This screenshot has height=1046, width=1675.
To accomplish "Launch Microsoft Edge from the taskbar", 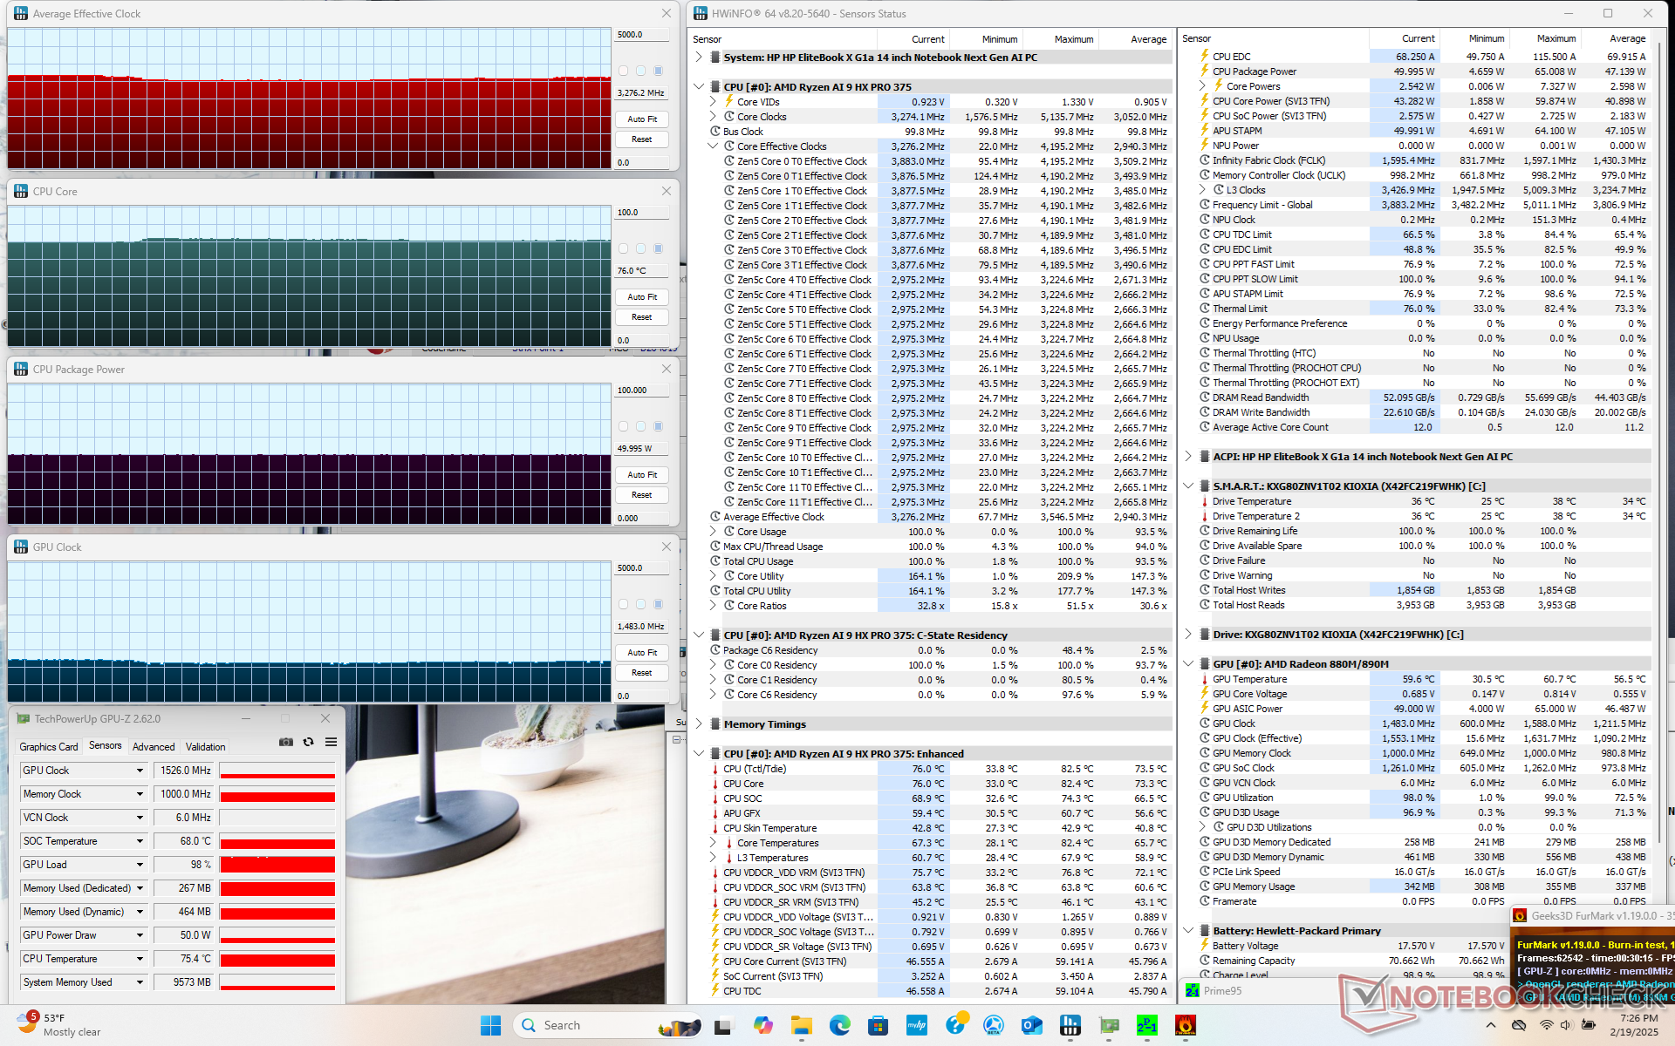I will [839, 1025].
